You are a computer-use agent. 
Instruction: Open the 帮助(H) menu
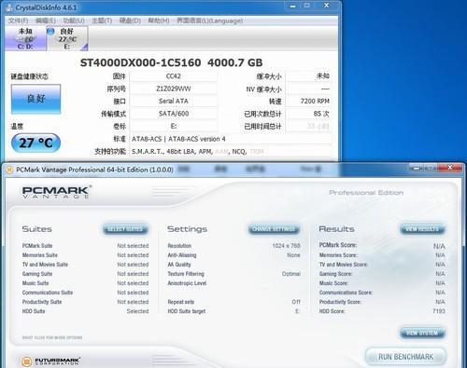pyautogui.click(x=159, y=20)
